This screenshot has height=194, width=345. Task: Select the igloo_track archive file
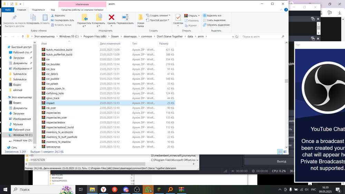pyautogui.click(x=108, y=98)
